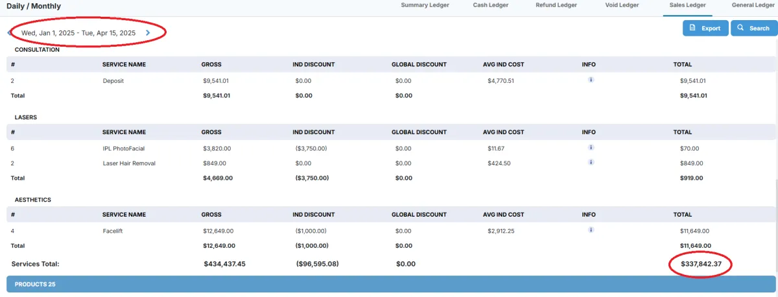The width and height of the screenshot is (778, 297).
Task: Click Laser Hair Removal avg cost $424.50
Action: point(499,163)
